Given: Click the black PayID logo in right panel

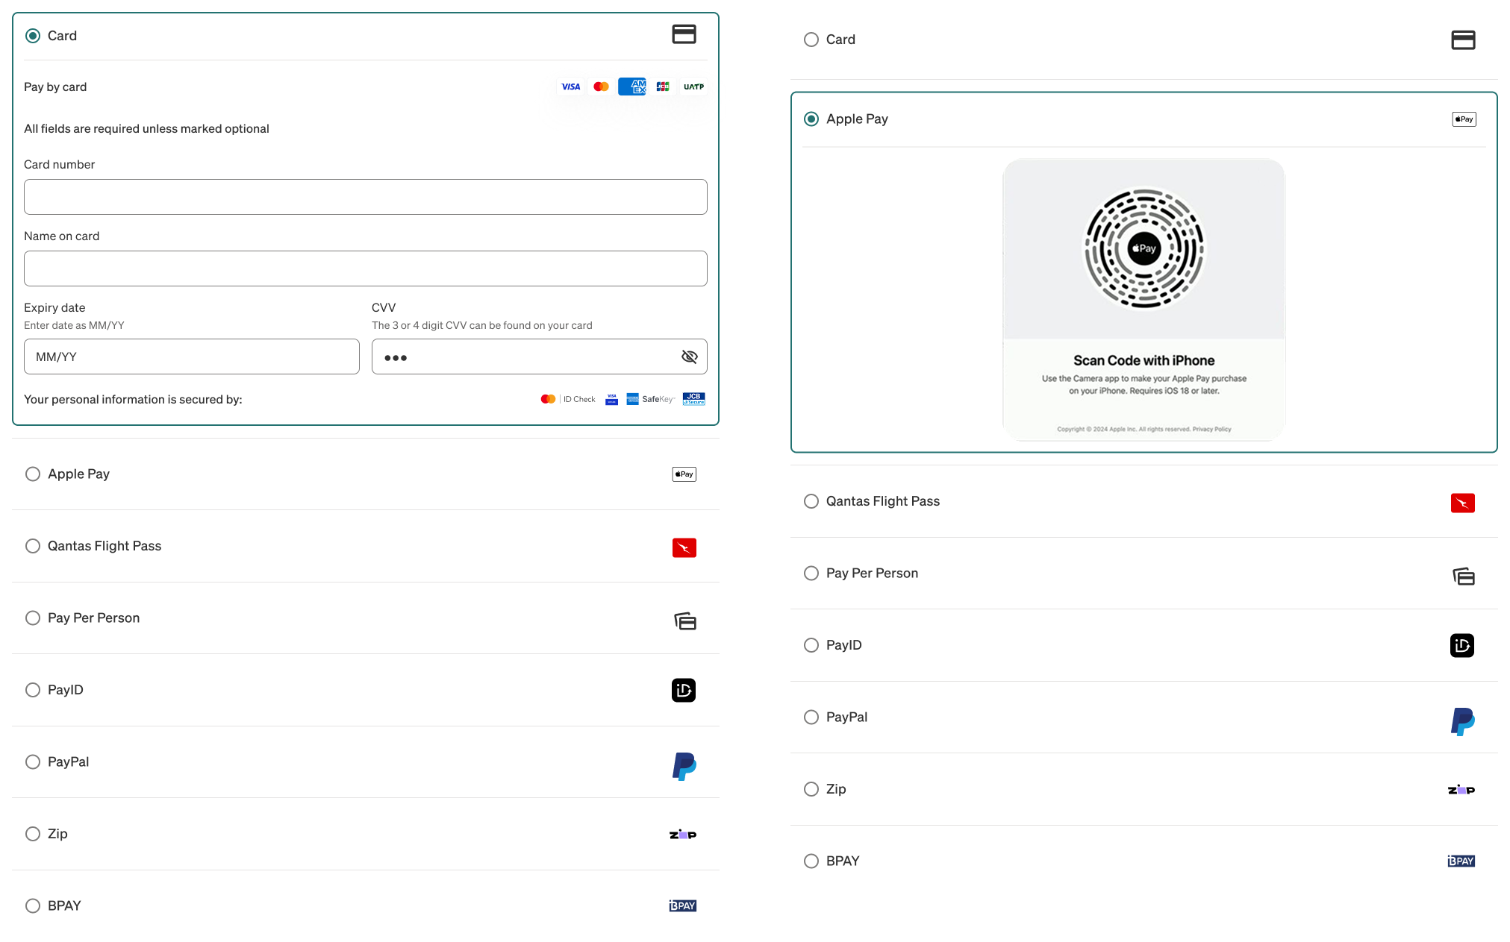Looking at the screenshot, I should click(1462, 645).
